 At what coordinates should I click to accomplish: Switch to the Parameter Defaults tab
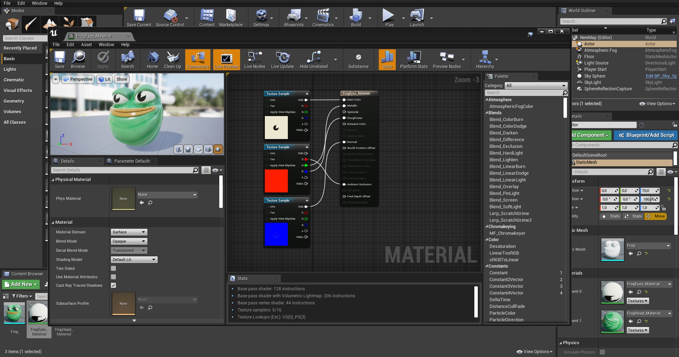pyautogui.click(x=132, y=161)
